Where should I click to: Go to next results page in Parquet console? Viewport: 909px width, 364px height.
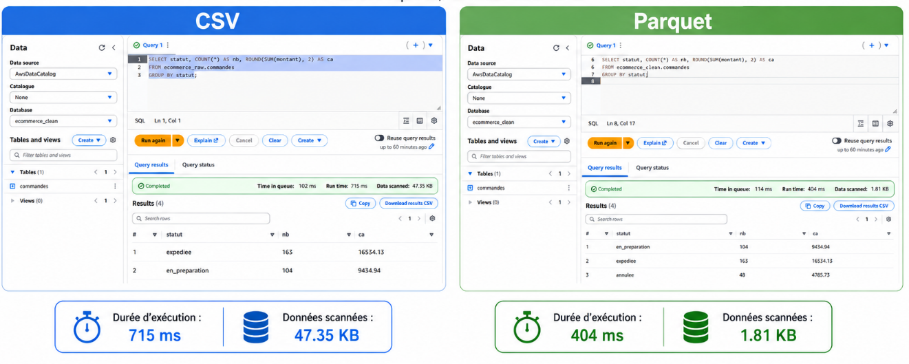tap(877, 219)
